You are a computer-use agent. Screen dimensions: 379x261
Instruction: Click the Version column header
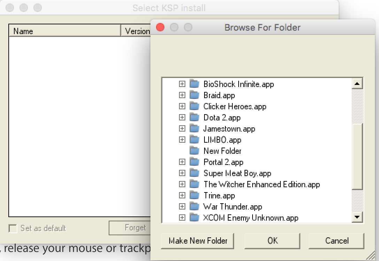(x=136, y=31)
